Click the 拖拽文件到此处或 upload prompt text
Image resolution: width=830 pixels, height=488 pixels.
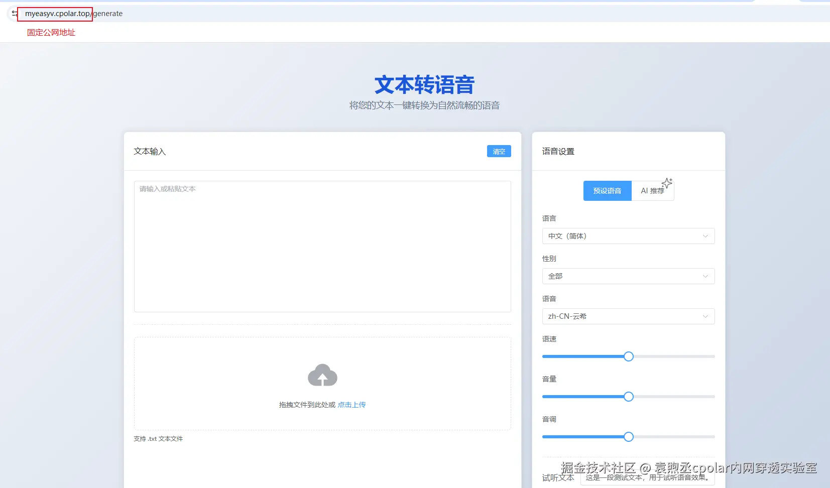pos(307,405)
